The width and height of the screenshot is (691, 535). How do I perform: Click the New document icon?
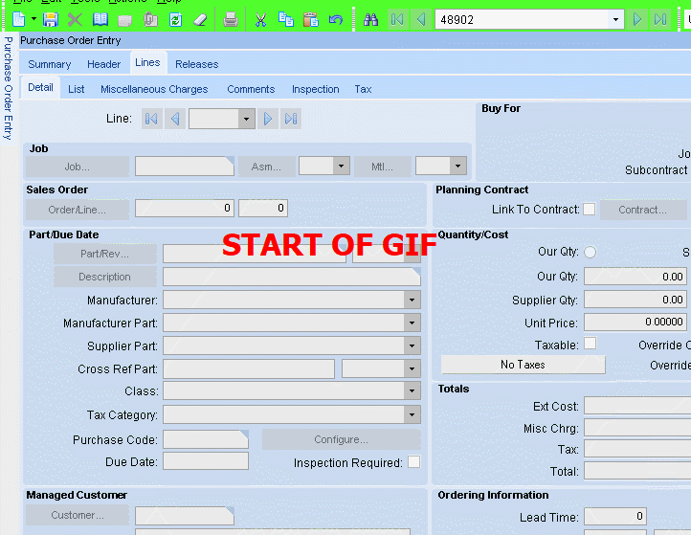[x=19, y=19]
